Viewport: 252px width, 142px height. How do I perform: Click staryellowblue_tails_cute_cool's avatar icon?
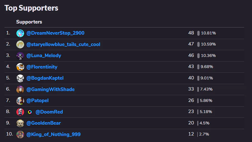pos(20,44)
